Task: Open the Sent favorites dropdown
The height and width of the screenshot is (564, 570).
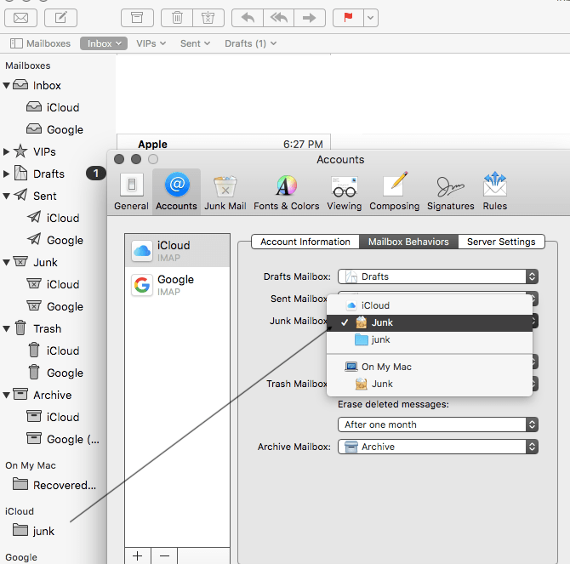Action: 195,43
